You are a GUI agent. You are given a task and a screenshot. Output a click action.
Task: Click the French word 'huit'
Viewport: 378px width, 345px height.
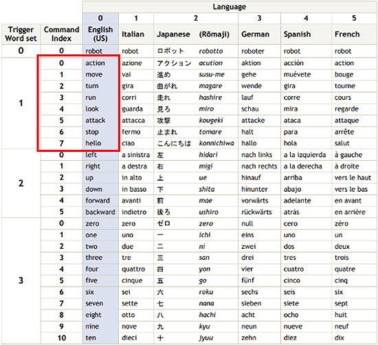coord(341,315)
